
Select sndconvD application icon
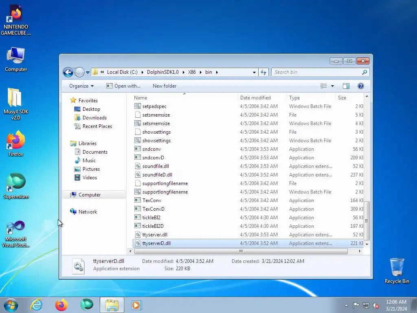(138, 158)
